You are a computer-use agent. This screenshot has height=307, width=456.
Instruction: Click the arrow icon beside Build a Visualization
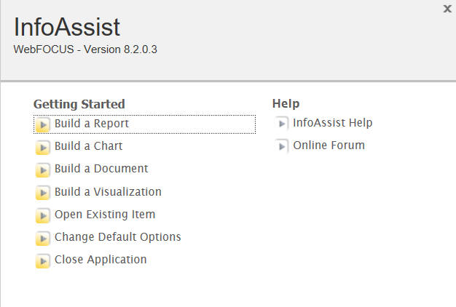(x=43, y=193)
